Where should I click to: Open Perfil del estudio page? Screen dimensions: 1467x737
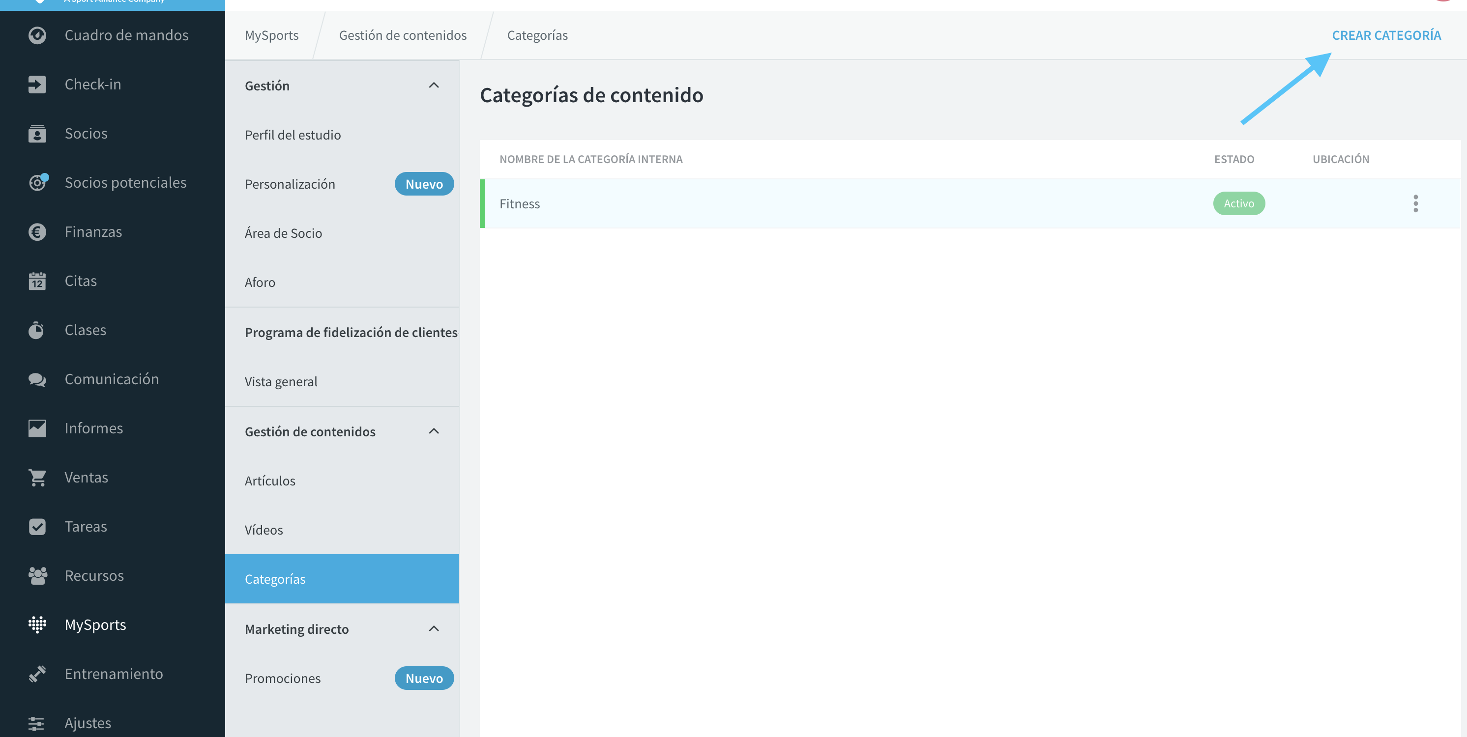coord(293,135)
